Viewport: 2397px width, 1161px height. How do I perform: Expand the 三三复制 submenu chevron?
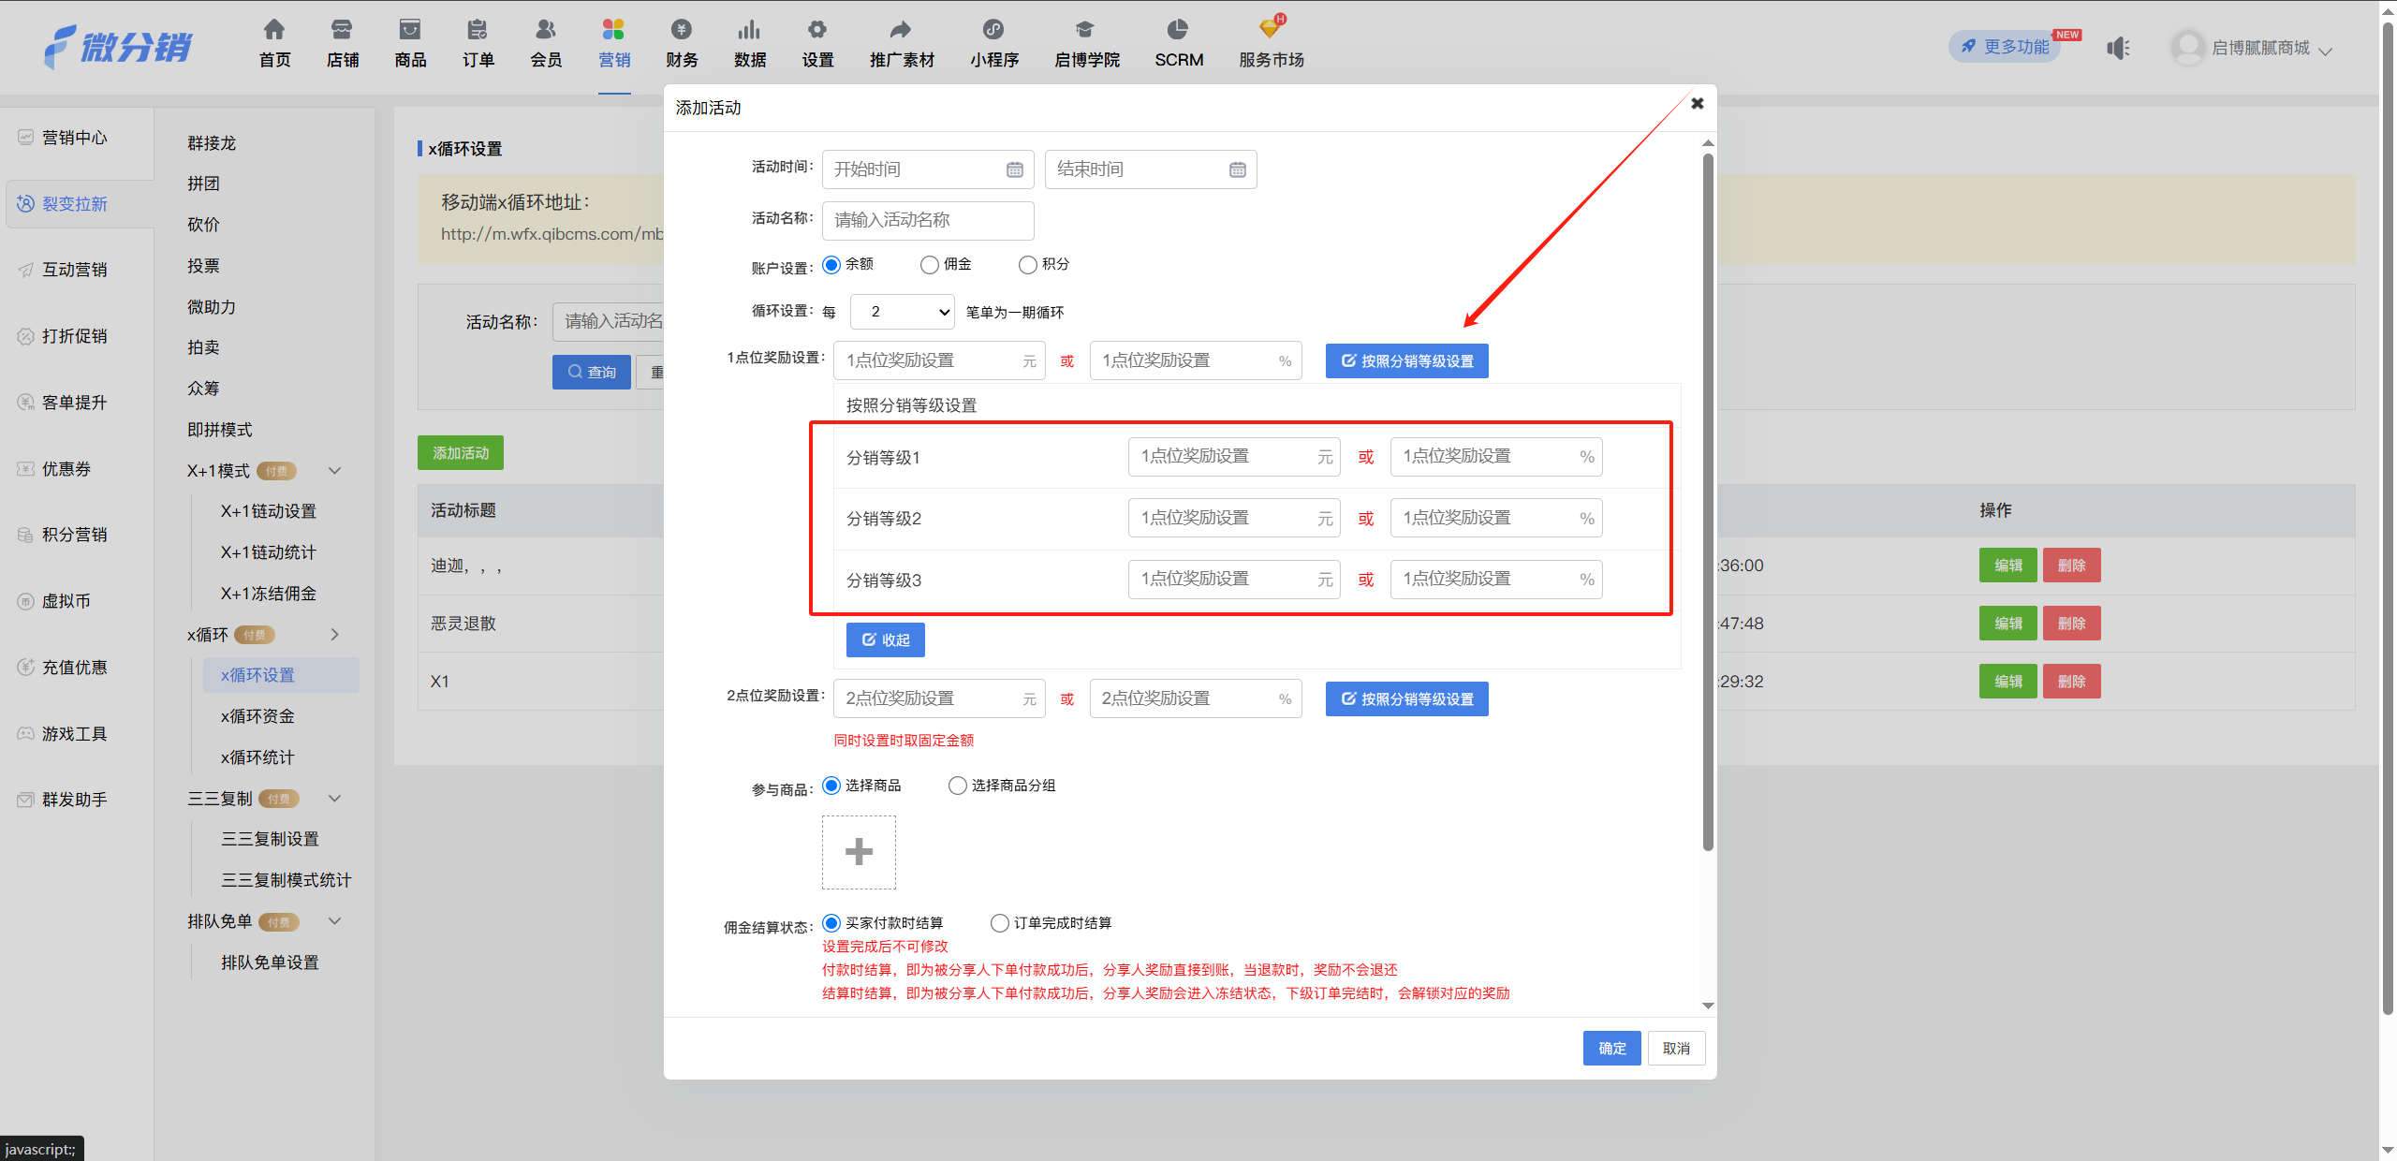point(334,799)
